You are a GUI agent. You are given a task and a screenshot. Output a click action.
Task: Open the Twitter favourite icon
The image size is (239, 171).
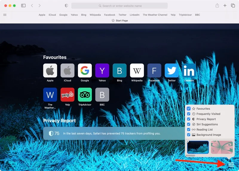click(172, 70)
